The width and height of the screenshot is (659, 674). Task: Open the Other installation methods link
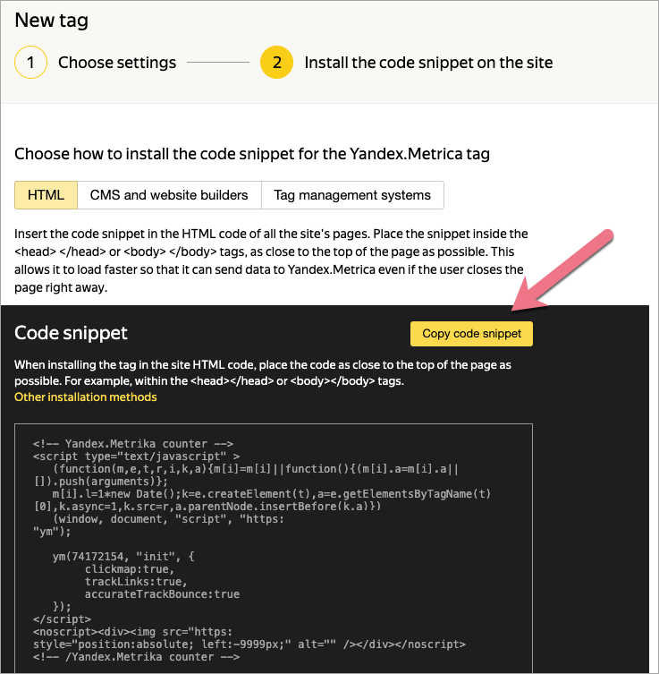click(x=85, y=397)
